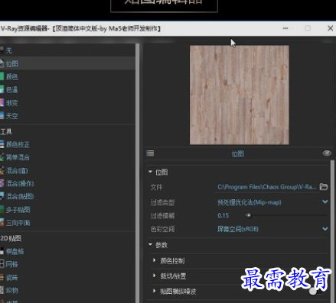
Task: Click the 工具 tools category header
Action: click(6, 131)
